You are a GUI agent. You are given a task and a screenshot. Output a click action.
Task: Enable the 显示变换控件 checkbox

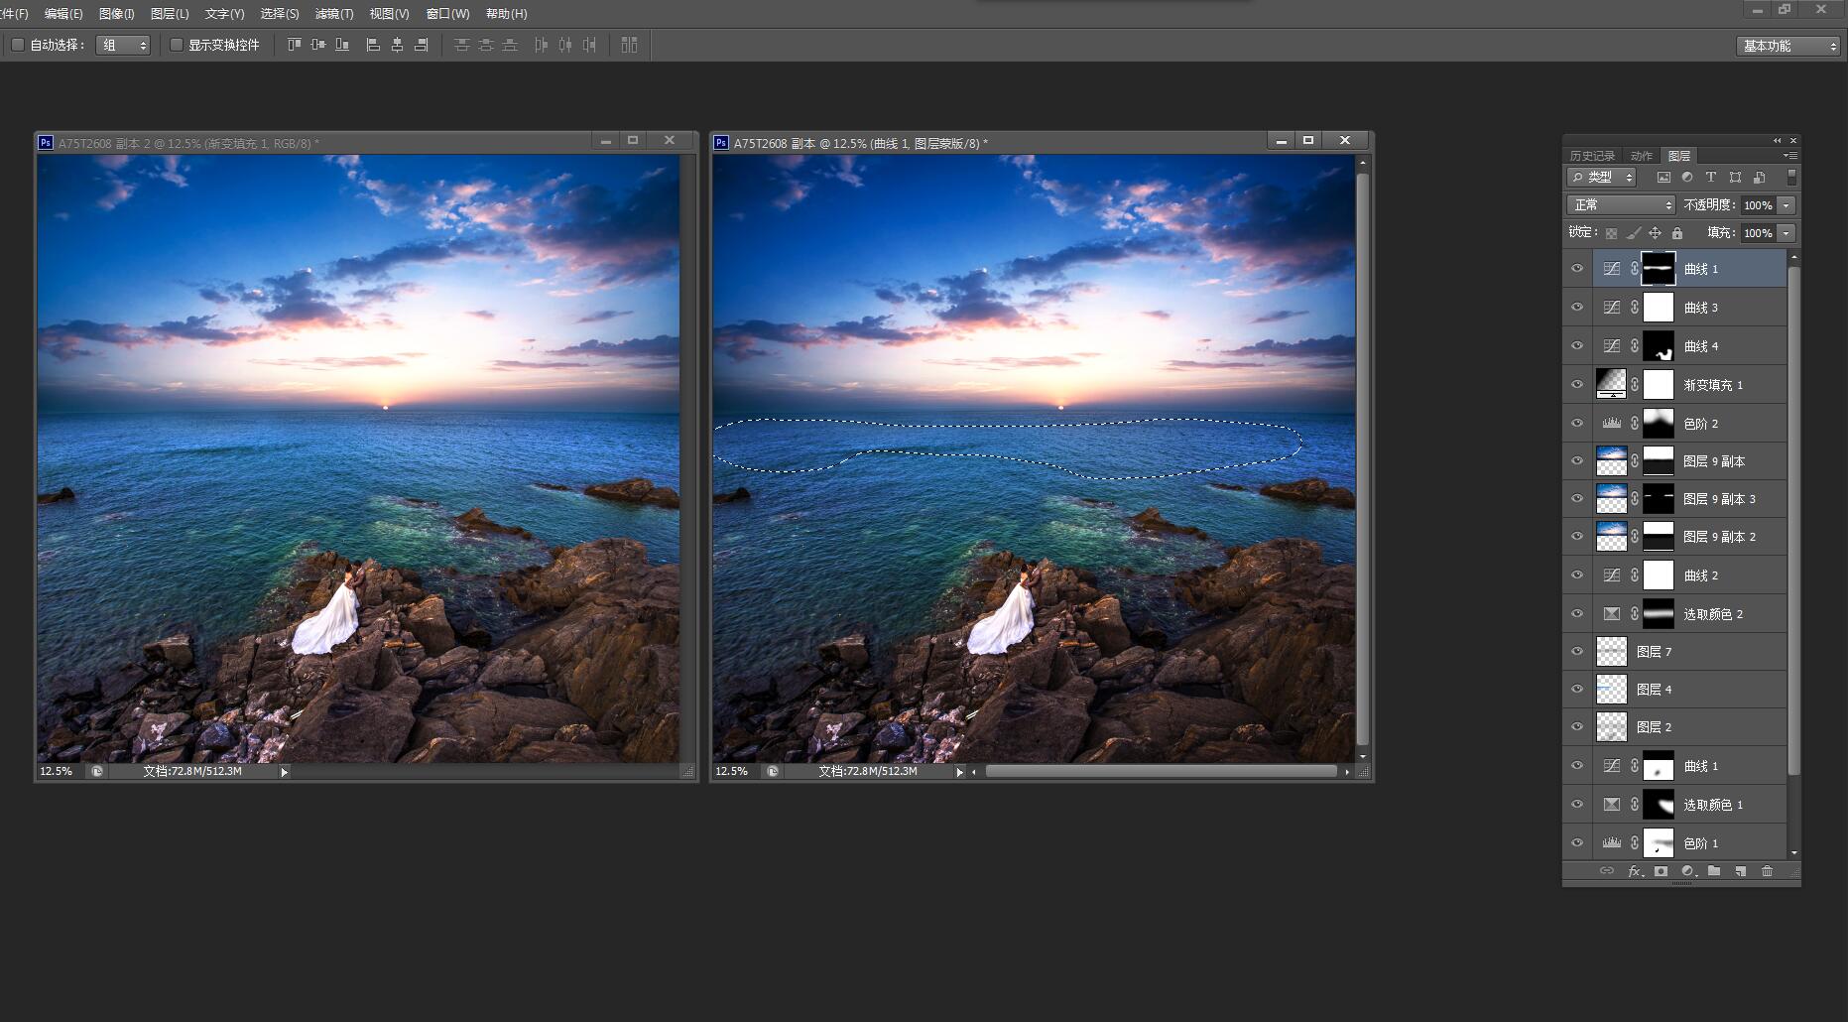point(177,45)
